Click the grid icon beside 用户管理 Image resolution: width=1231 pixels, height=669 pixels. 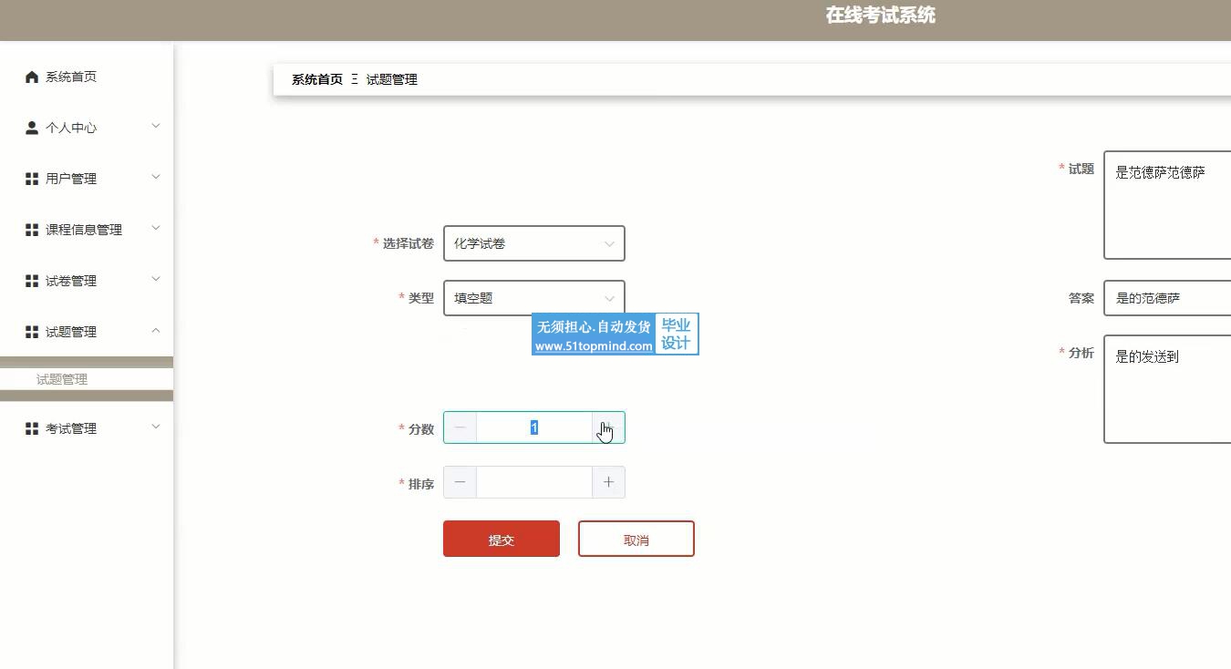[x=32, y=180]
